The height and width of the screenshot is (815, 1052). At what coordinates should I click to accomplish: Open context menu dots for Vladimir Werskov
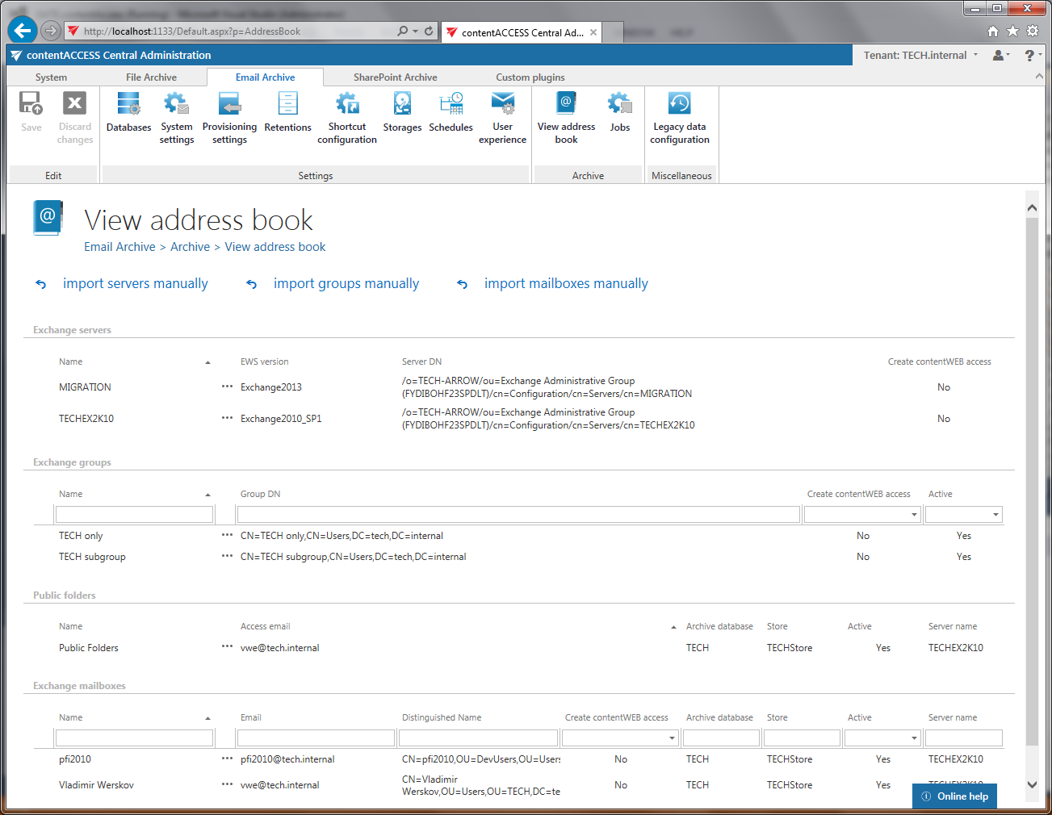point(227,784)
